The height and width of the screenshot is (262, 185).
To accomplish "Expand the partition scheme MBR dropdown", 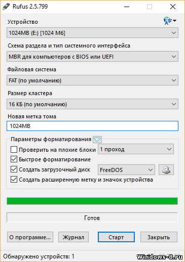I will (92, 57).
